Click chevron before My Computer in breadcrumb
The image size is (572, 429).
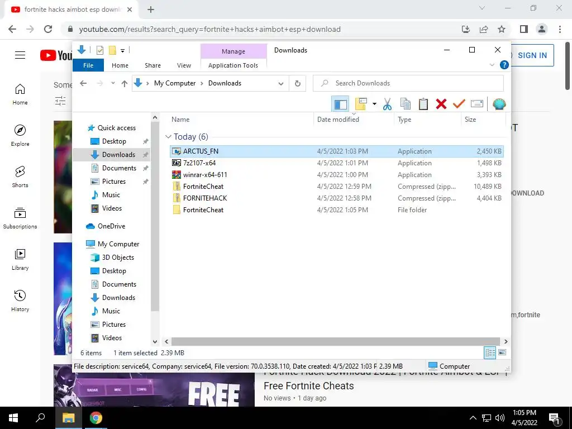[x=147, y=84]
